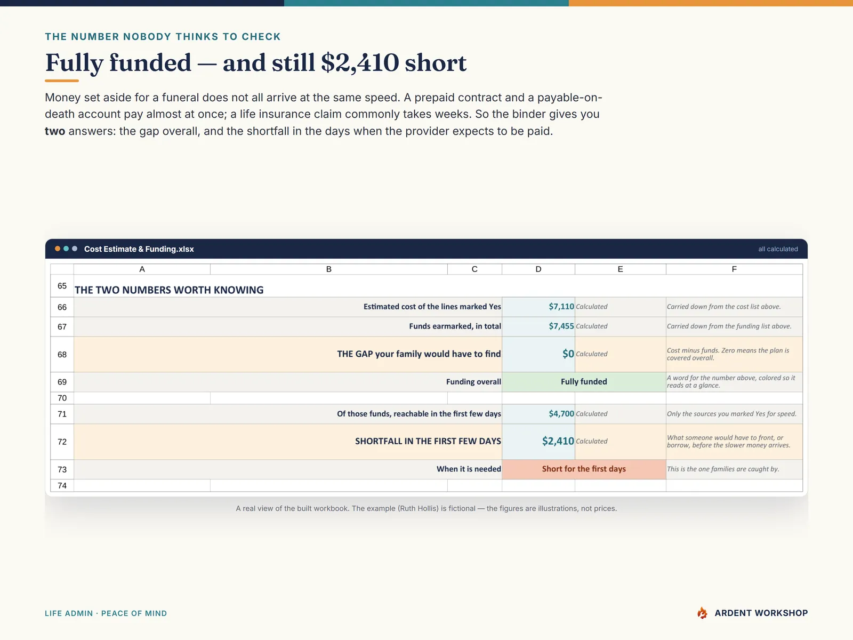Click the gray window dot in the title bar
The width and height of the screenshot is (853, 640).
tap(75, 249)
